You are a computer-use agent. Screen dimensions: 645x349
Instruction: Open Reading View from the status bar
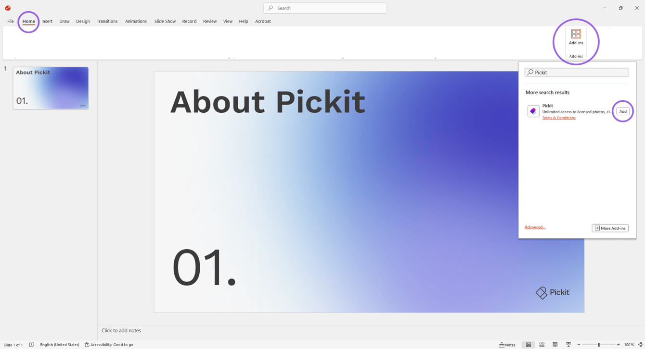tap(555, 344)
